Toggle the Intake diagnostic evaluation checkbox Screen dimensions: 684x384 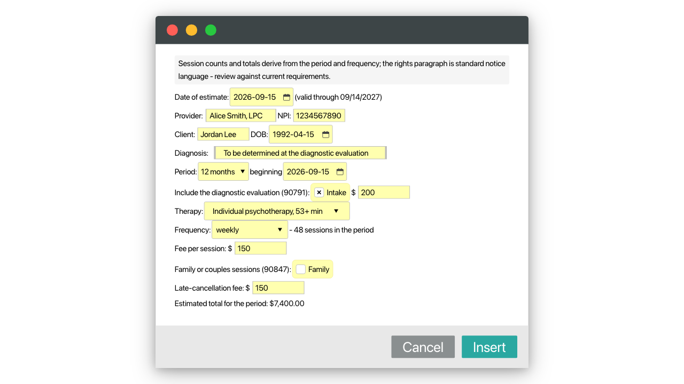pyautogui.click(x=319, y=193)
